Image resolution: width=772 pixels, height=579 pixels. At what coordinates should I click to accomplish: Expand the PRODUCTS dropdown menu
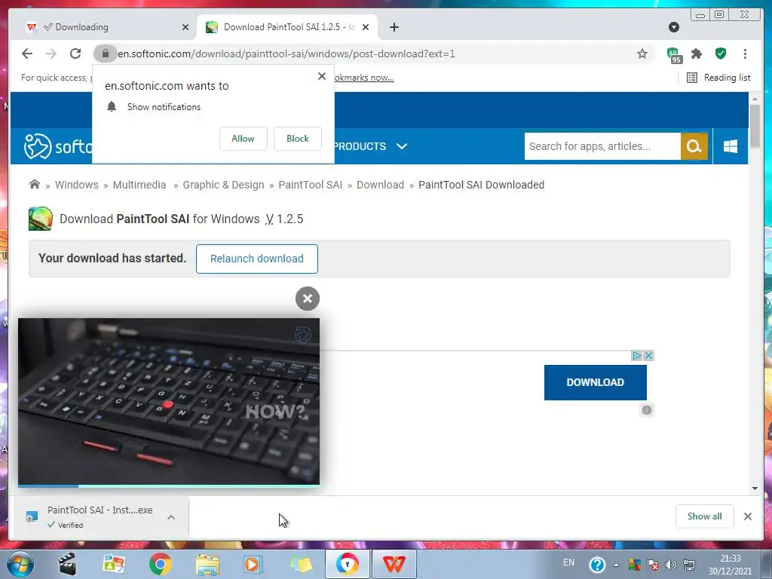tap(370, 146)
